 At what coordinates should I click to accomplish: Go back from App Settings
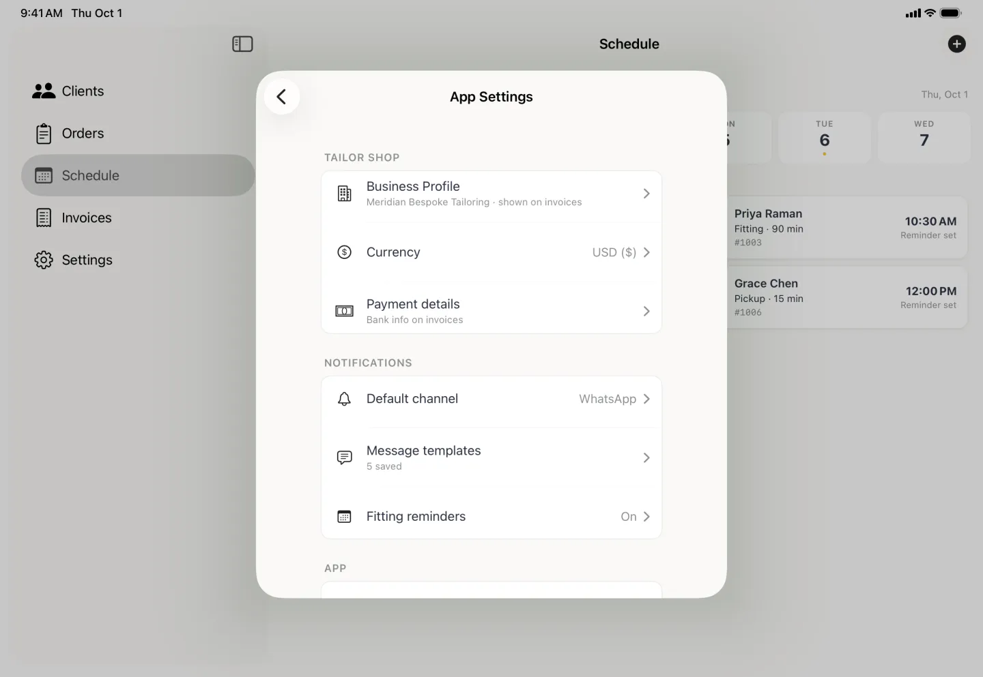(281, 97)
